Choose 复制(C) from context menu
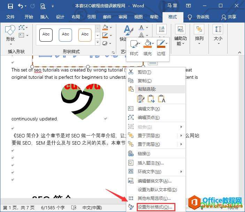This screenshot has height=212, width=245. pyautogui.click(x=156, y=81)
